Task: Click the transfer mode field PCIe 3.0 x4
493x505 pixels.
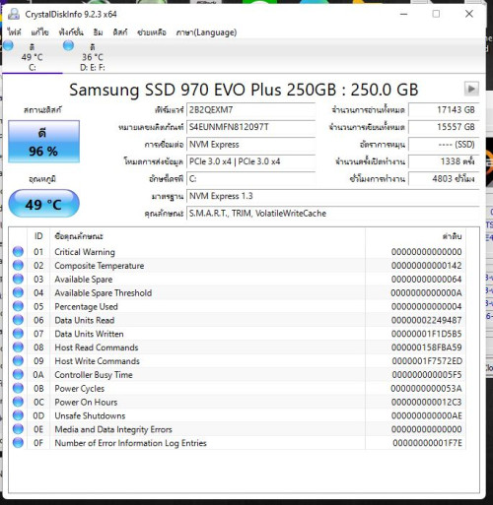Action: tap(251, 161)
